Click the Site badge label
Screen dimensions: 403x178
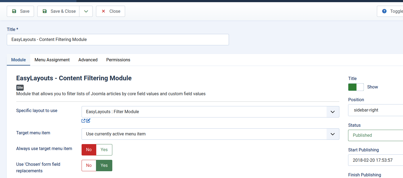click(x=20, y=88)
